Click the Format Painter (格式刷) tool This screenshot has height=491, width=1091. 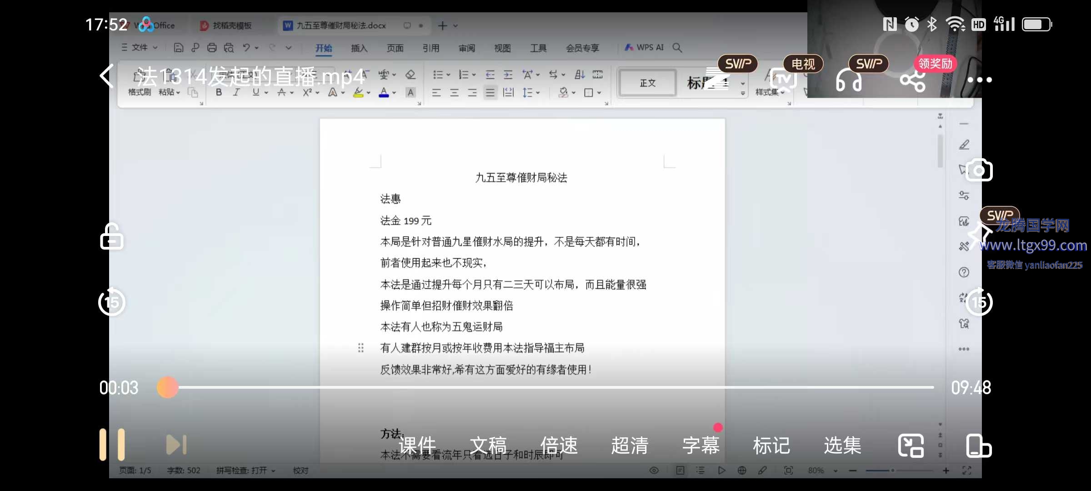(139, 83)
